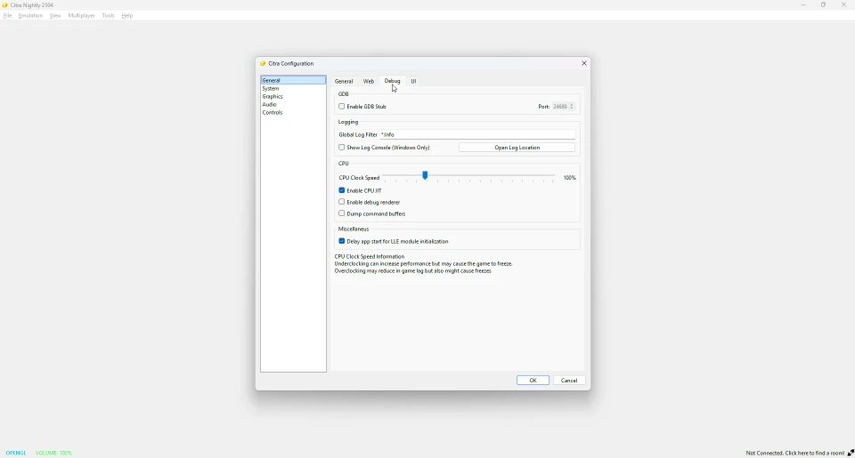855x458 pixels.
Task: Uncheck Delay app start for LLE module
Action: coord(342,241)
